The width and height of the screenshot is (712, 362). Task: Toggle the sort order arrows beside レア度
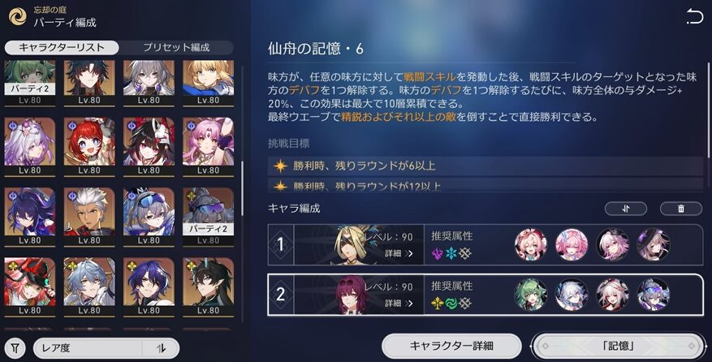pyautogui.click(x=161, y=348)
